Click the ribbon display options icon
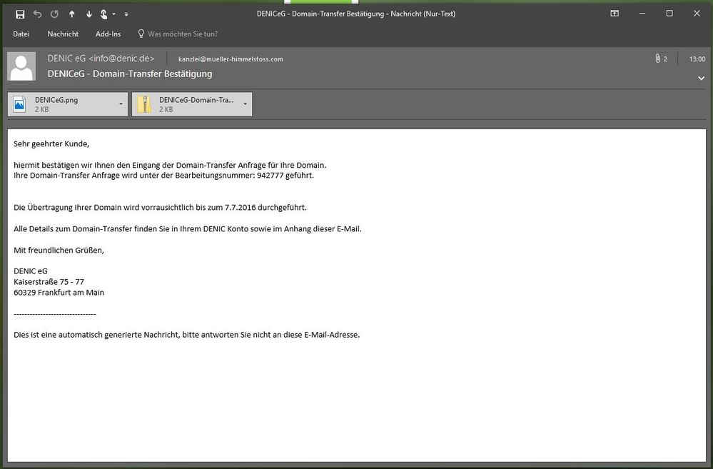 tap(615, 14)
